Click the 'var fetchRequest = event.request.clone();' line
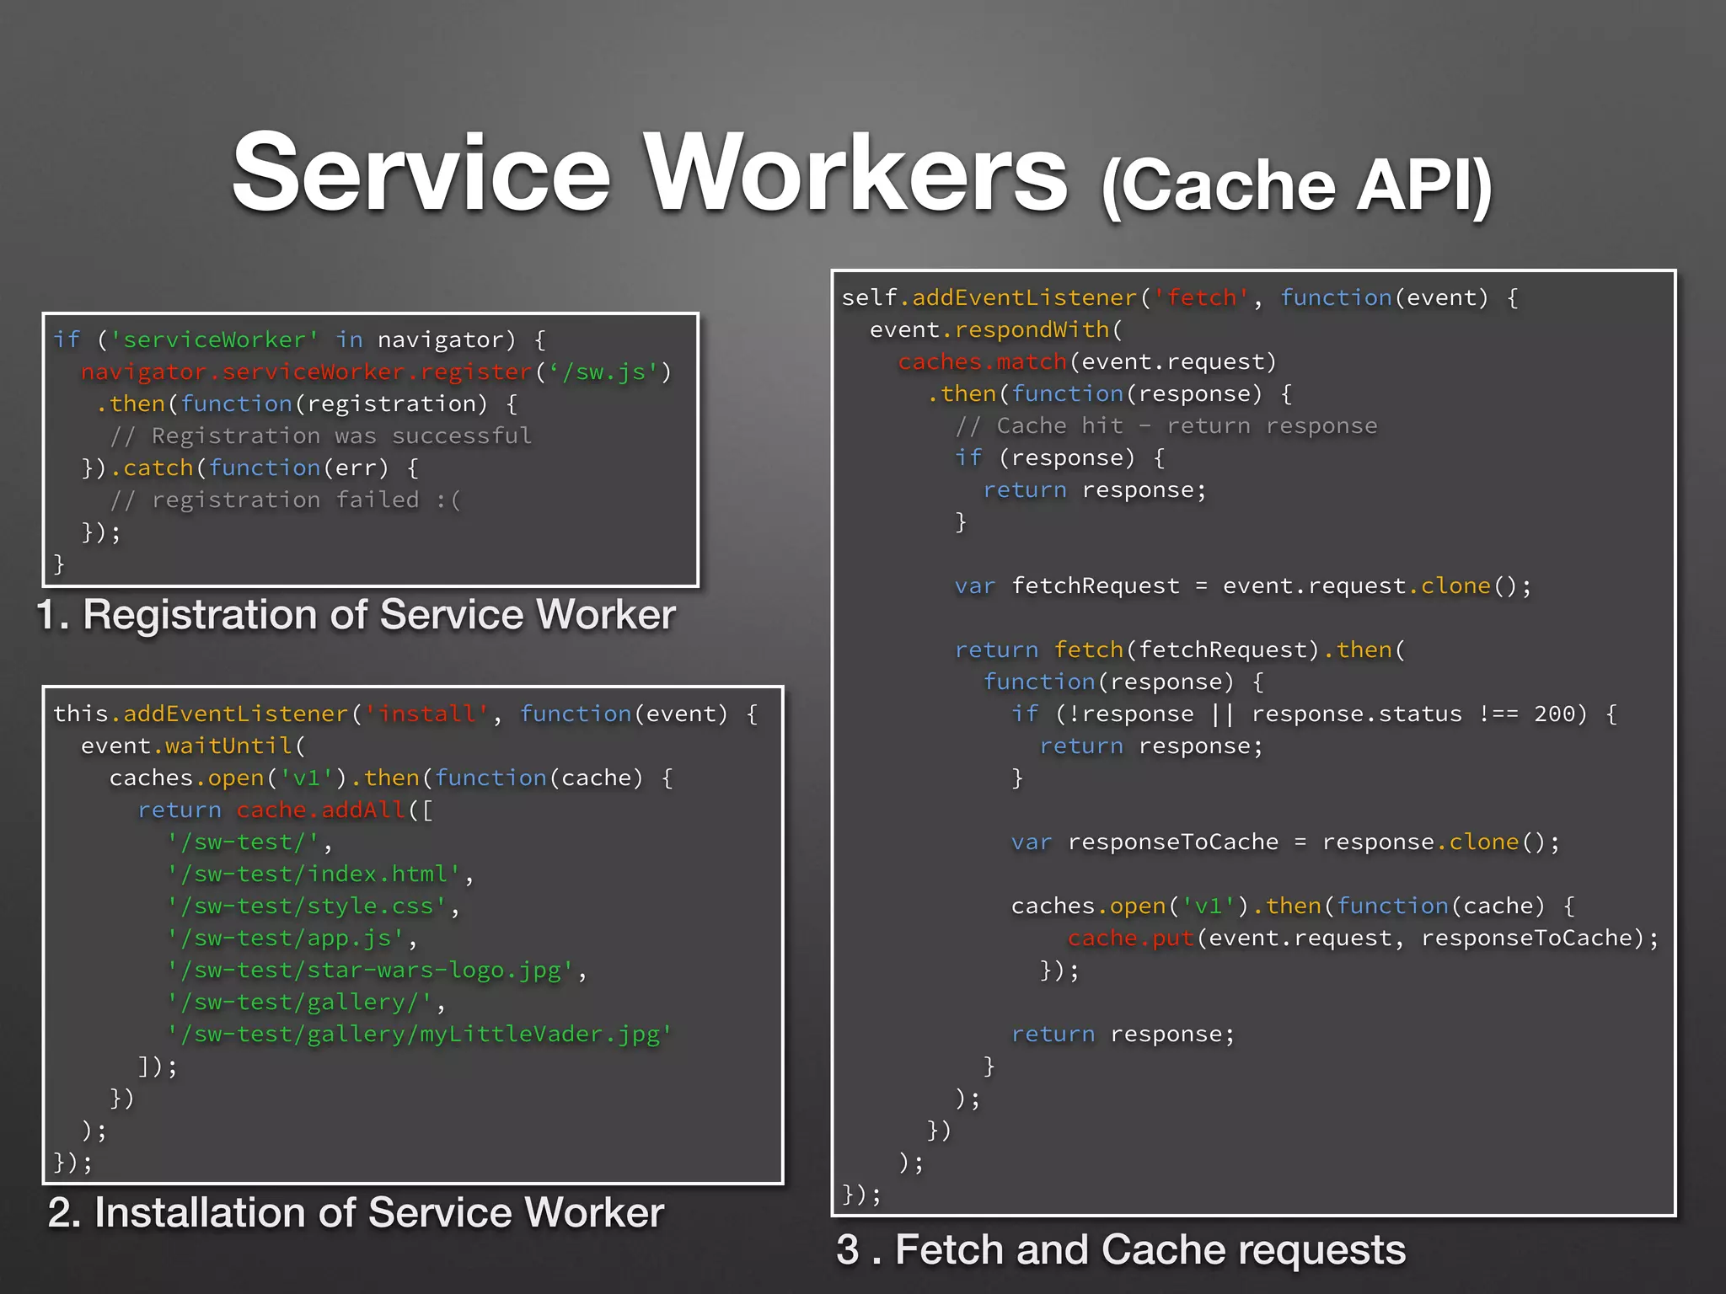1726x1294 pixels. [1243, 586]
